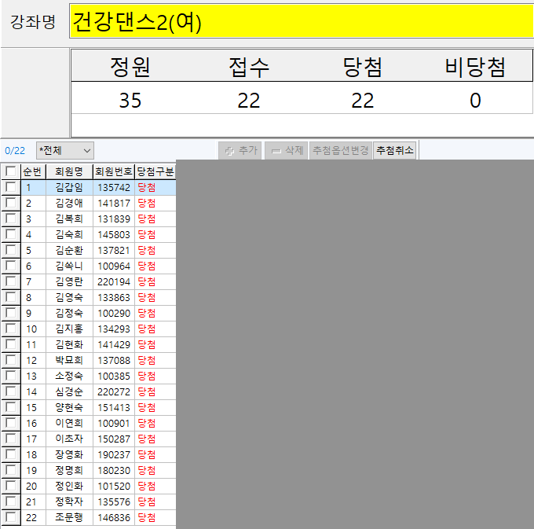The image size is (534, 529).
Task: Sort by the 회원명 column header
Action: 69,171
